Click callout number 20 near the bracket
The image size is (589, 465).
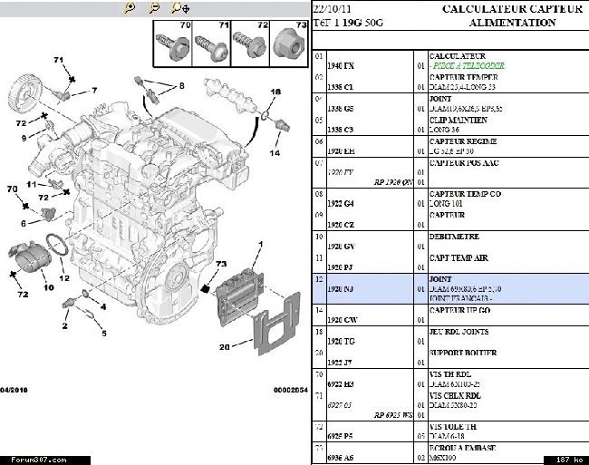pyautogui.click(x=225, y=347)
